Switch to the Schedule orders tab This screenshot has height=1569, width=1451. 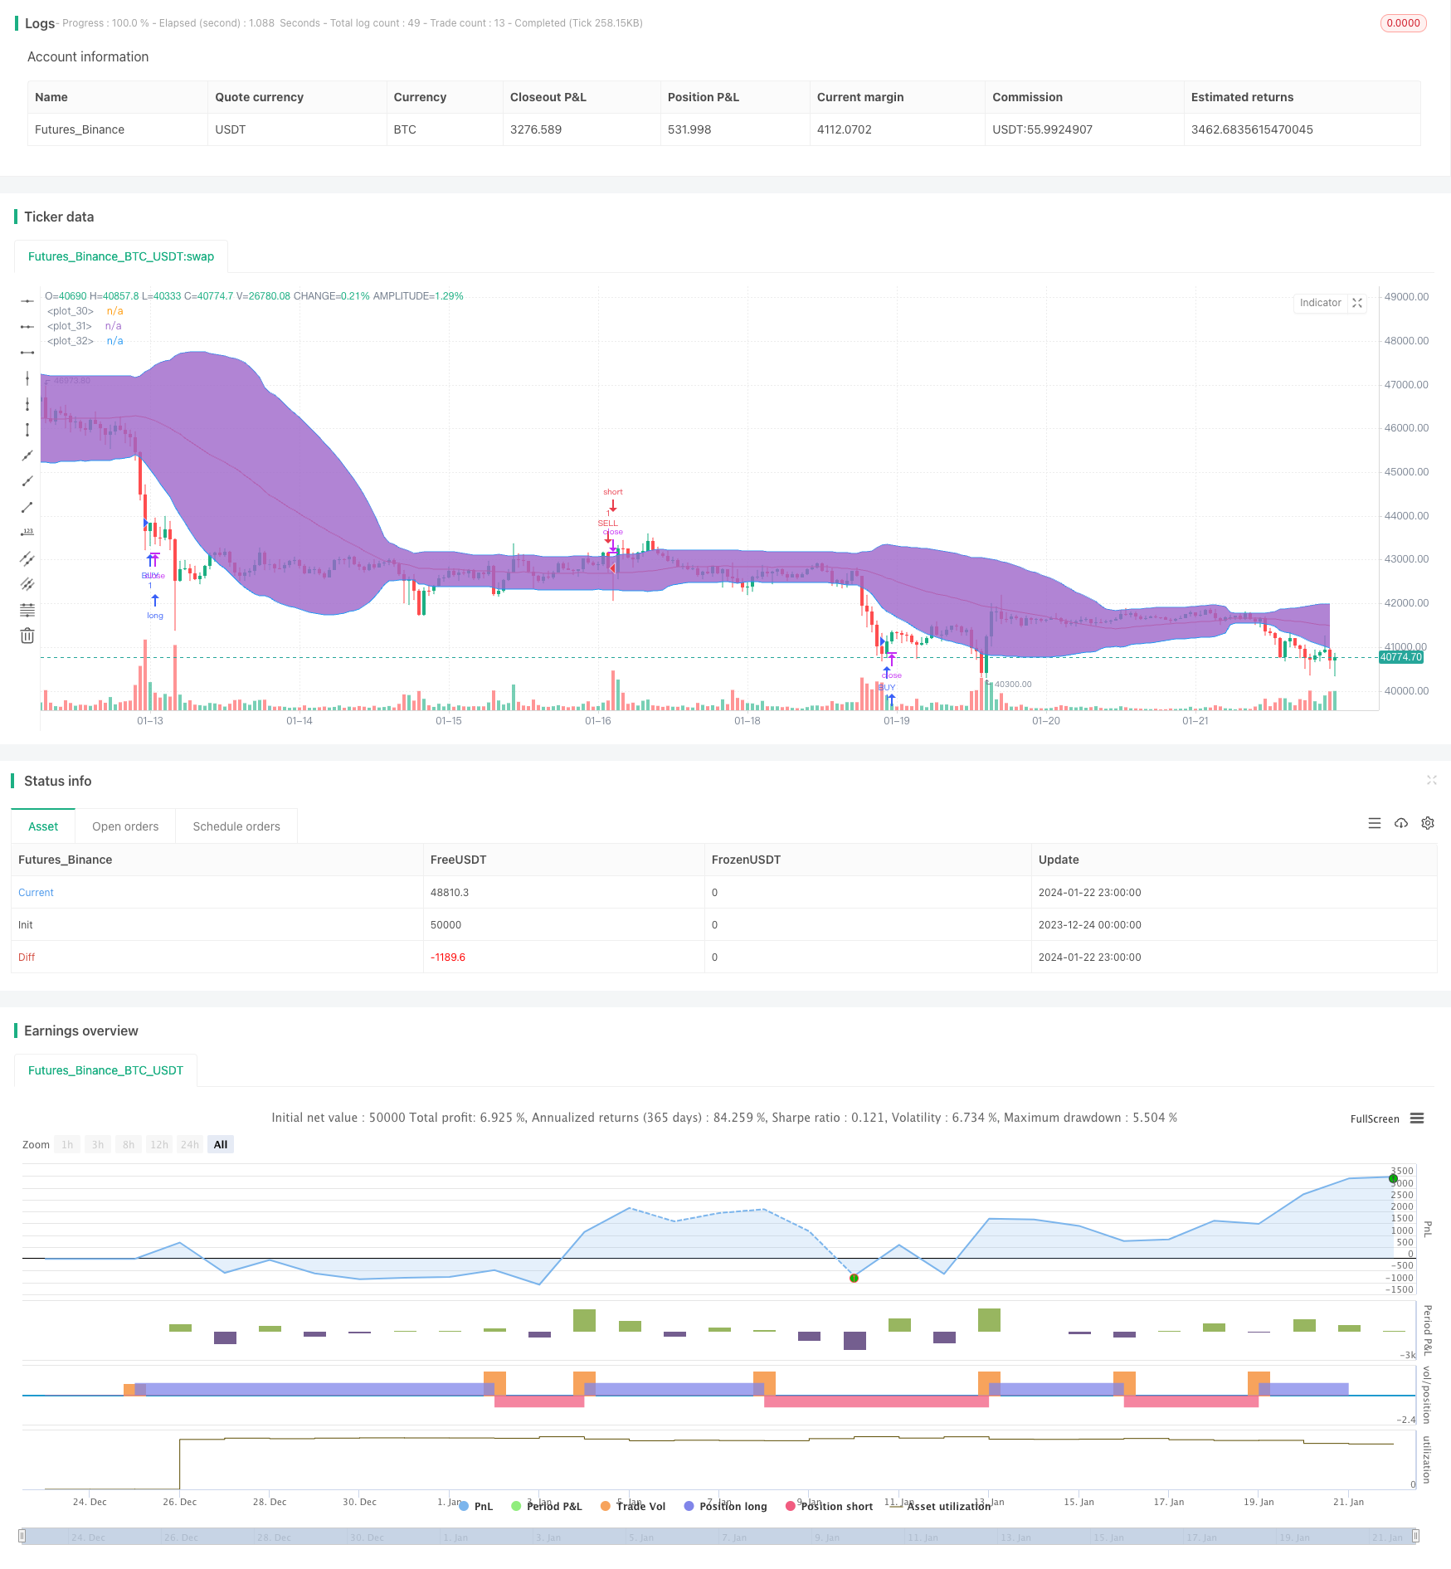236,826
